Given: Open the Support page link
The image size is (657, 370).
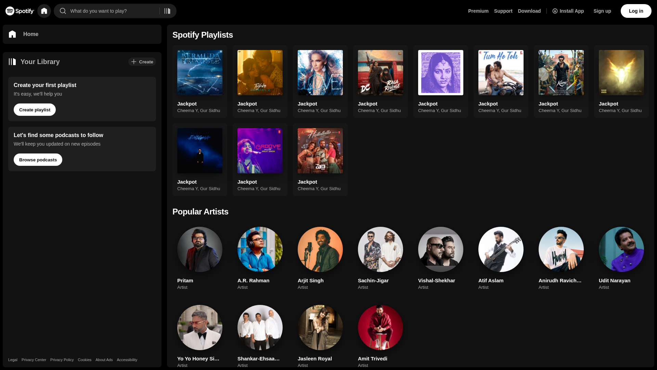Looking at the screenshot, I should coord(503,11).
